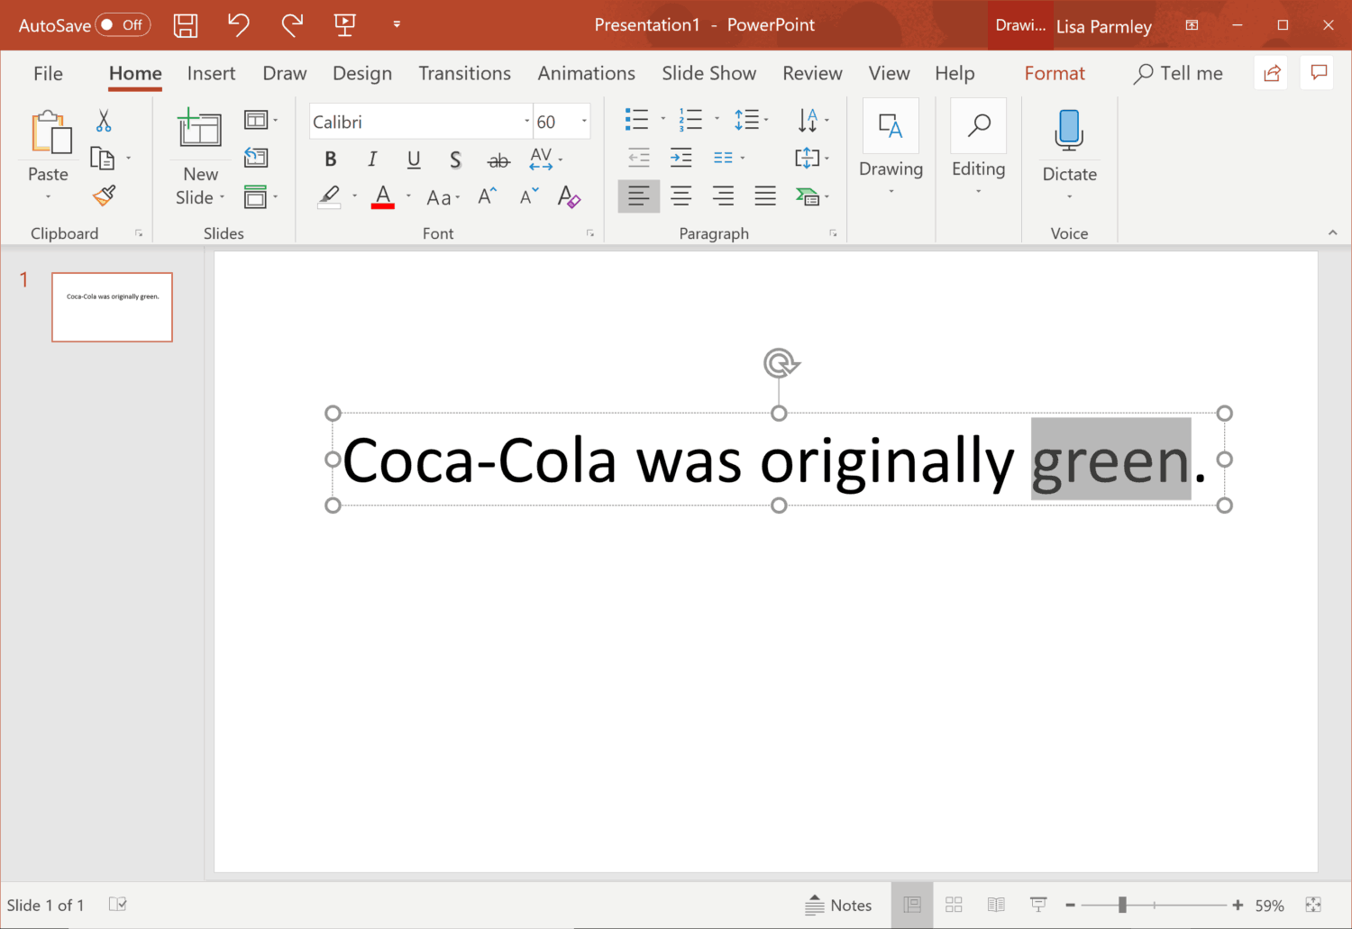The image size is (1352, 929).
Task: Click the Paste clipboard icon
Action: pos(50,133)
